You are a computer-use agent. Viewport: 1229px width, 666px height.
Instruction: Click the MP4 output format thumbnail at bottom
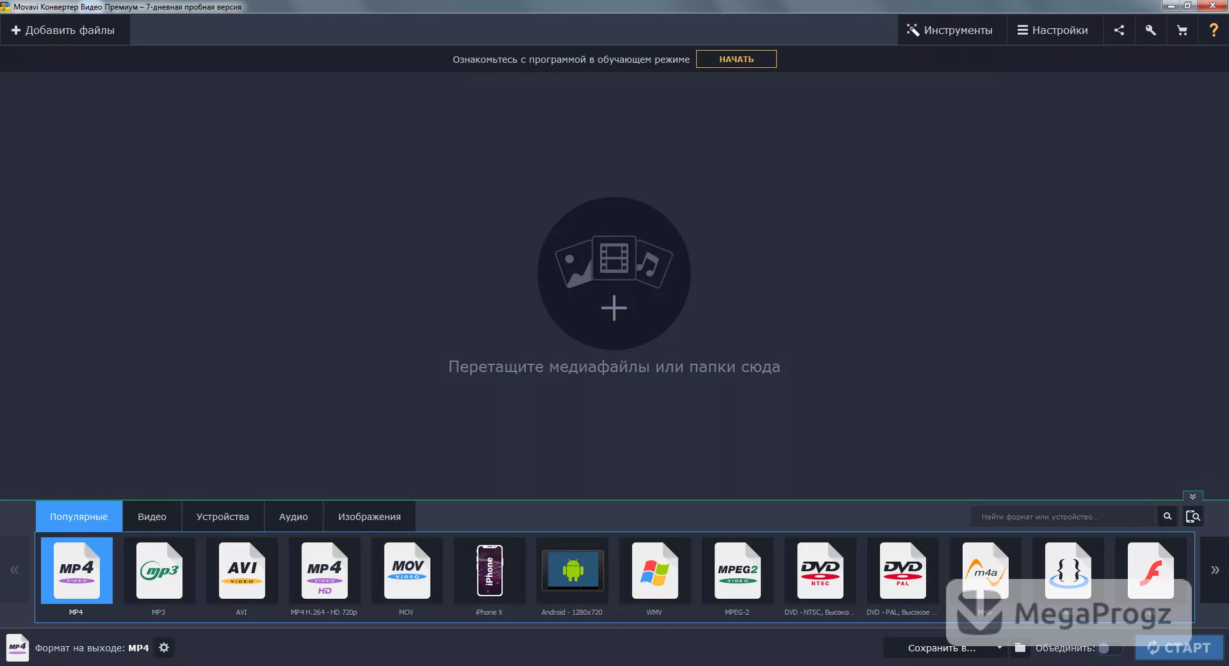[17, 647]
